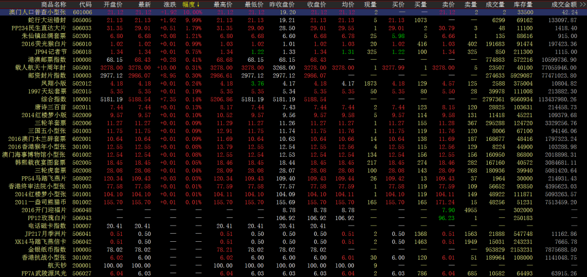
Task: Select the 三轮虎套票 row
Action: tap(293, 171)
